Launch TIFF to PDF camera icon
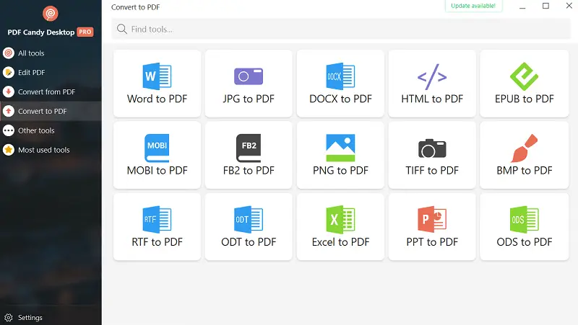The image size is (578, 325). pyautogui.click(x=432, y=148)
